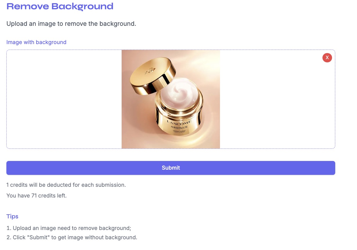The image size is (357, 250).
Task: Click the credits deduction notice text
Action: click(66, 185)
